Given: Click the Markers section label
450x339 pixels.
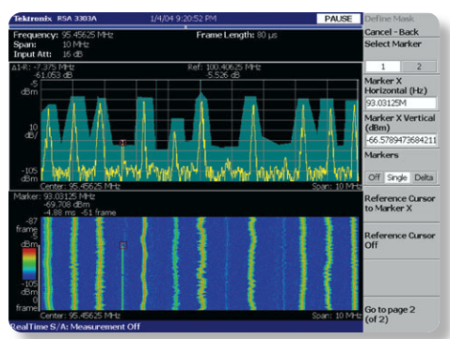Looking at the screenshot, I should (381, 155).
